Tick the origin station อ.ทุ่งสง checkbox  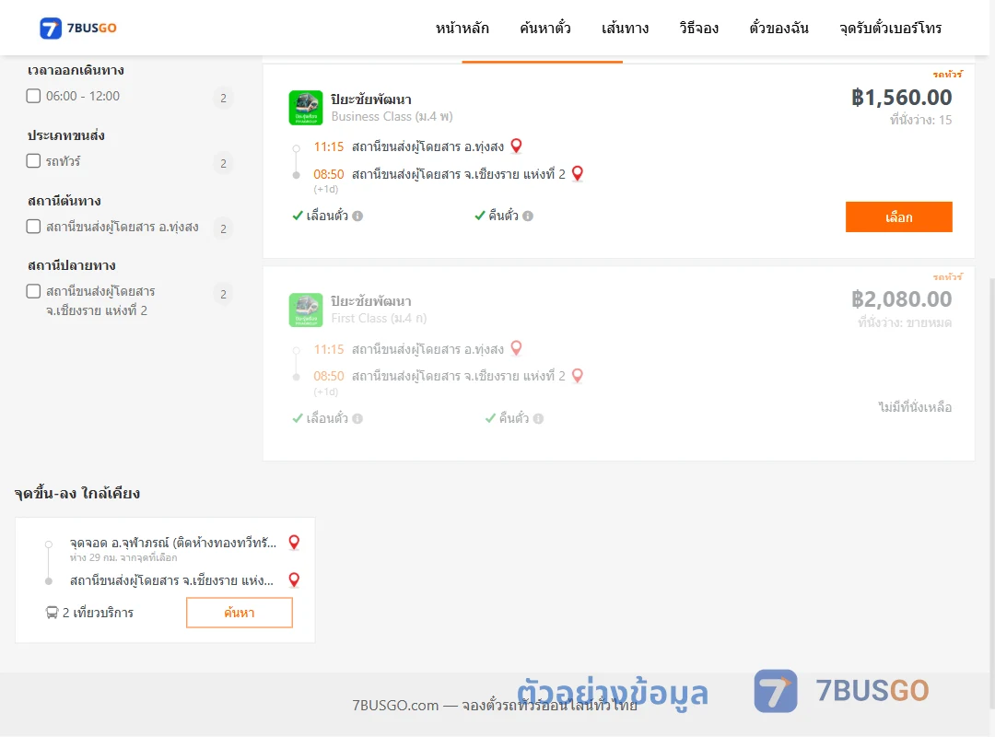[34, 227]
